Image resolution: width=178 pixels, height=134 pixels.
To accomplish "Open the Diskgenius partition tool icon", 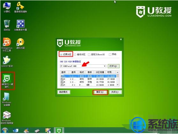I will point(7,45).
